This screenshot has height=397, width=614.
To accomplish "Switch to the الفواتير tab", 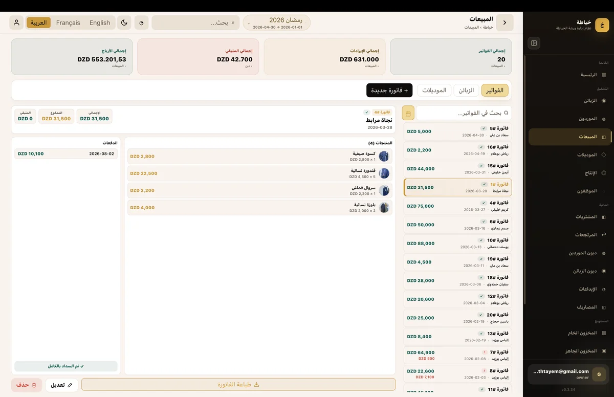I will pos(495,91).
